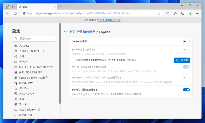Click the サイドバー panel icon
This screenshot has width=205, height=123.
pos(16,62)
